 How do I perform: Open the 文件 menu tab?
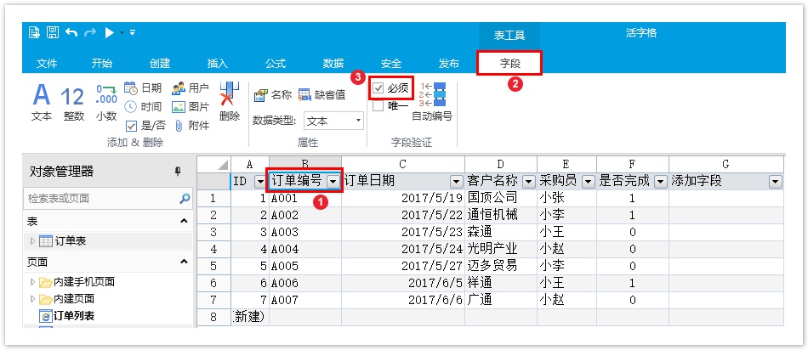(47, 64)
